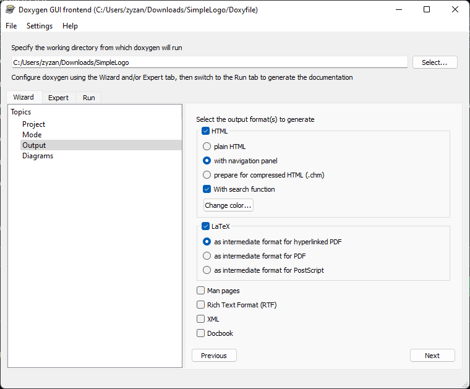Enable Man pages output
Viewport: 470px width, 389px height.
[x=200, y=291]
